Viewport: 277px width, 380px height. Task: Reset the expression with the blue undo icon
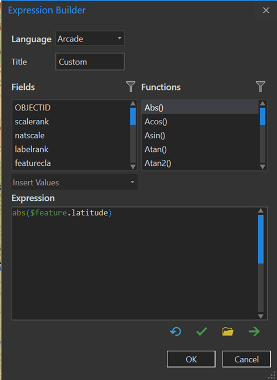[x=176, y=331]
